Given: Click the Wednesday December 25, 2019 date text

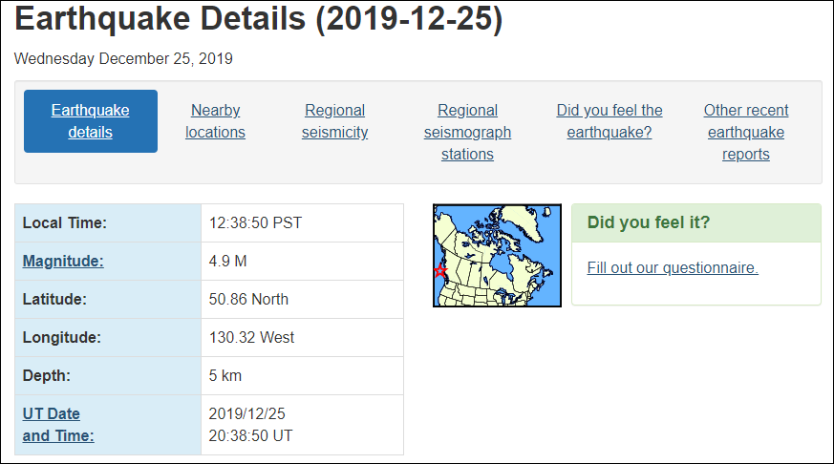Looking at the screenshot, I should pos(123,58).
